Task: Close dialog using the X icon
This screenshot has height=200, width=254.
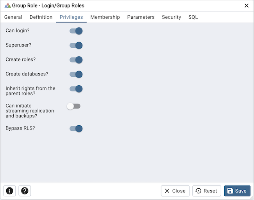Action: [246, 5]
